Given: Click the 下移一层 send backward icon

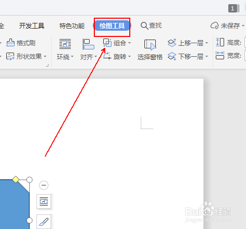Looking at the screenshot, I should pos(172,56).
